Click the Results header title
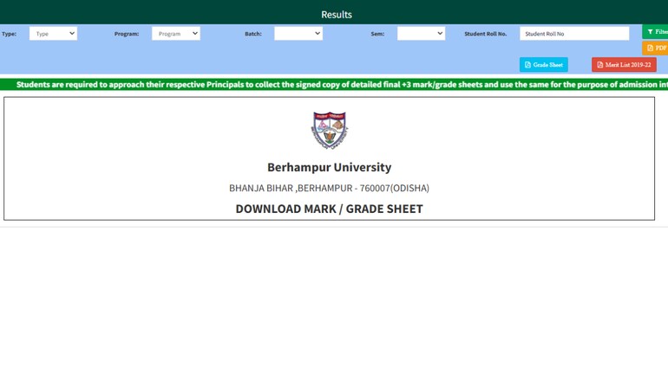Viewport: 668px width, 373px height. click(337, 15)
